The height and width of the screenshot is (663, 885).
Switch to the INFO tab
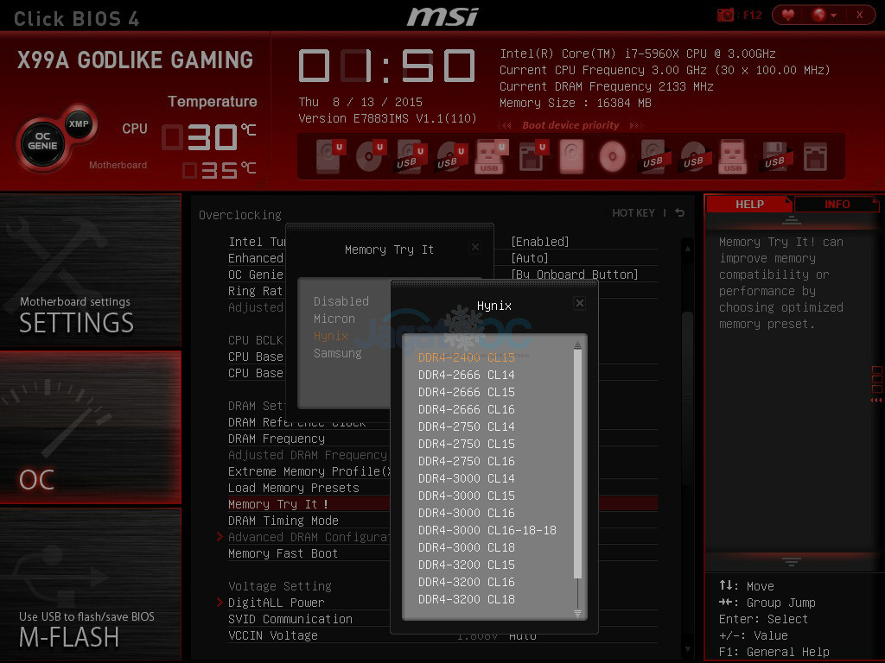[837, 205]
